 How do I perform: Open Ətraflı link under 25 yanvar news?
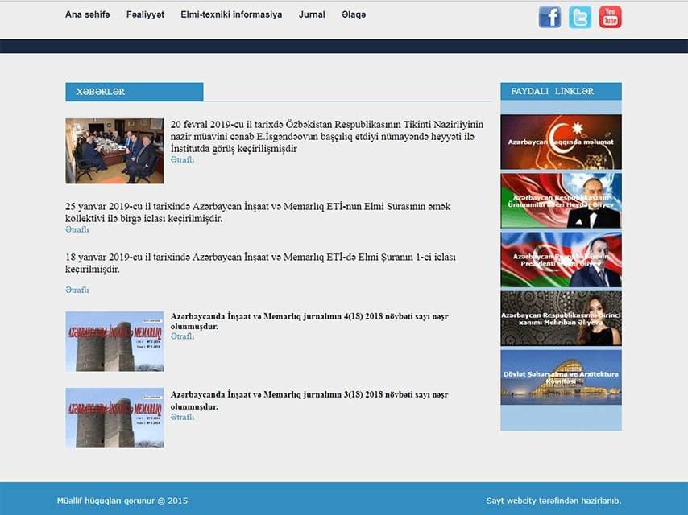77,230
